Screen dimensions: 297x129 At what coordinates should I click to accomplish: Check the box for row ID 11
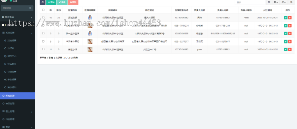click(x=43, y=49)
